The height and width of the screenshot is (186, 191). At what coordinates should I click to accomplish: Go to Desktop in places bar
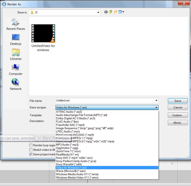pos(16,40)
